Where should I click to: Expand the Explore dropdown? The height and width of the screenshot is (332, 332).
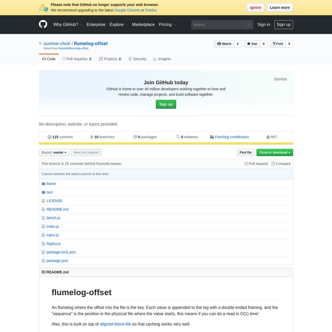119,25
